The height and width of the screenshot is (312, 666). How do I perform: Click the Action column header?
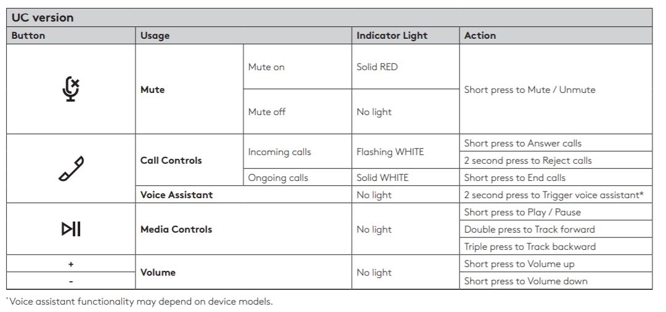[x=480, y=36]
